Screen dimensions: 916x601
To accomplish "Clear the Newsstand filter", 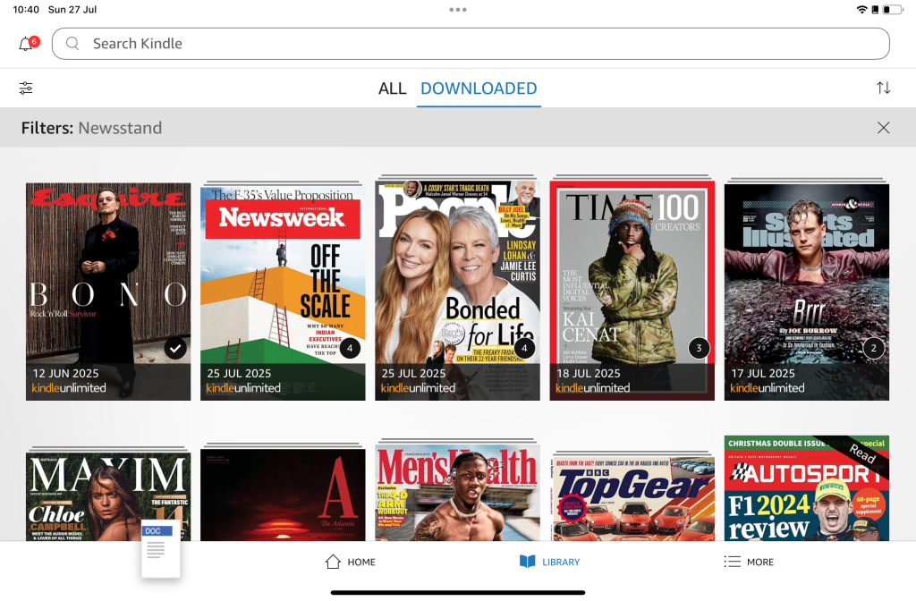I will point(883,128).
